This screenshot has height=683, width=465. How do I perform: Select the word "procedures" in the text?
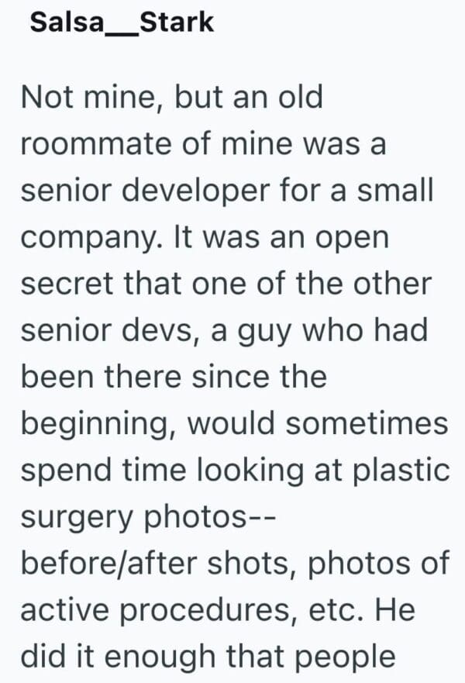201,611
